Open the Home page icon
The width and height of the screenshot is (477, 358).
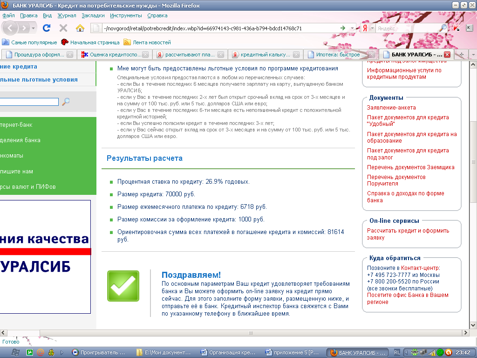pos(80,28)
